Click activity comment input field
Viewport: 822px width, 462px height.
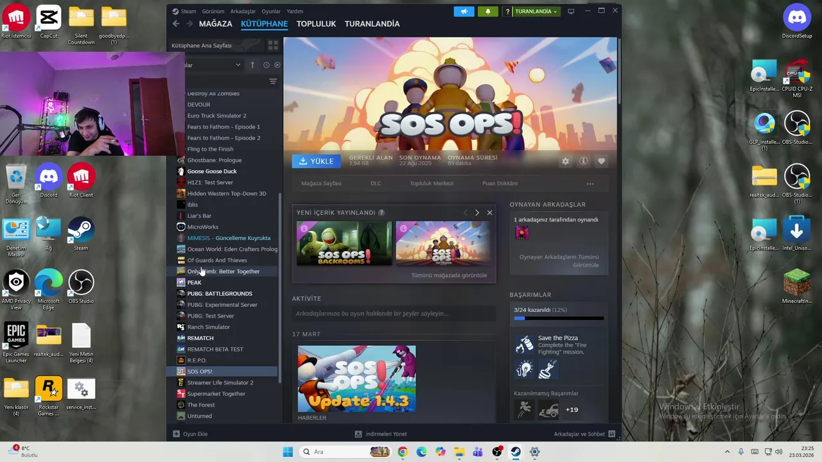[x=394, y=314]
